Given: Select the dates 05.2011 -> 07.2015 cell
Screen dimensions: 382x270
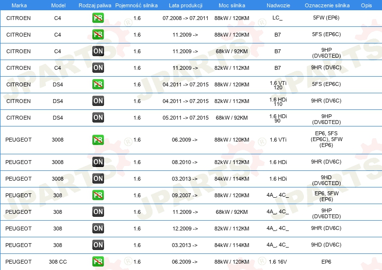Looking at the screenshot, I should 186,118.
